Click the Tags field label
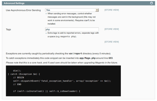The width and height of the screenshot is (157, 101). 8,30
